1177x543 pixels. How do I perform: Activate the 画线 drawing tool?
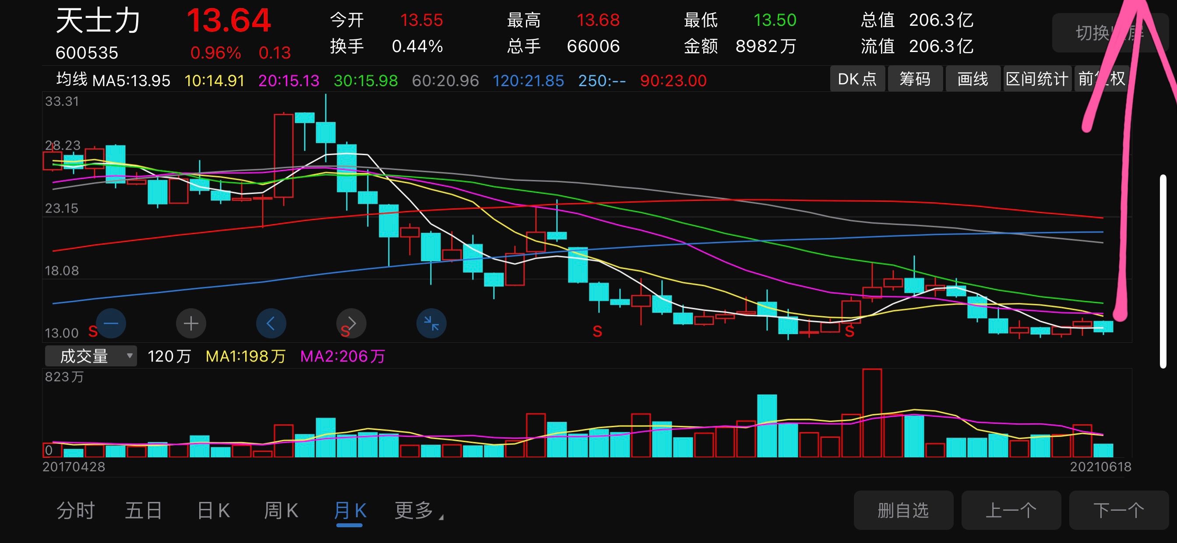point(973,79)
